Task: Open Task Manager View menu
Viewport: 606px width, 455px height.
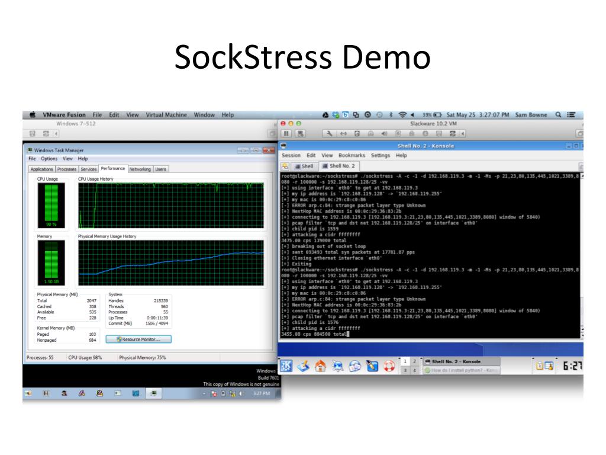Action: point(67,159)
